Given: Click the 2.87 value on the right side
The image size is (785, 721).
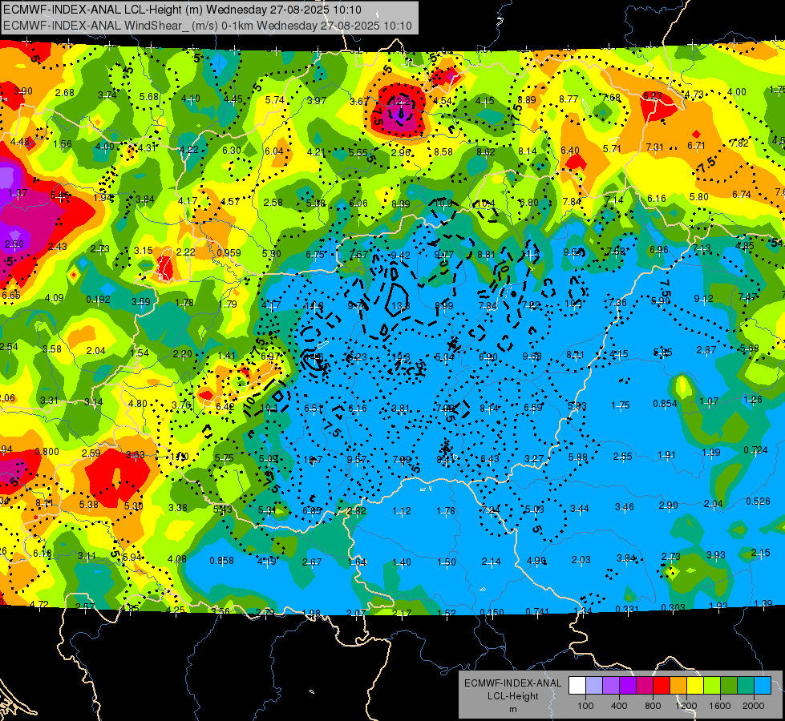Looking at the screenshot, I should pyautogui.click(x=706, y=350).
